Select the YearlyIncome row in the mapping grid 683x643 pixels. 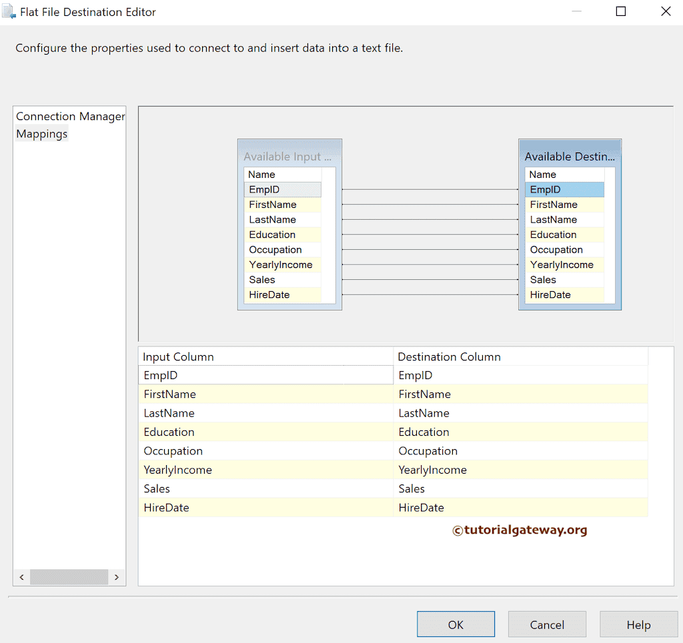(x=265, y=470)
